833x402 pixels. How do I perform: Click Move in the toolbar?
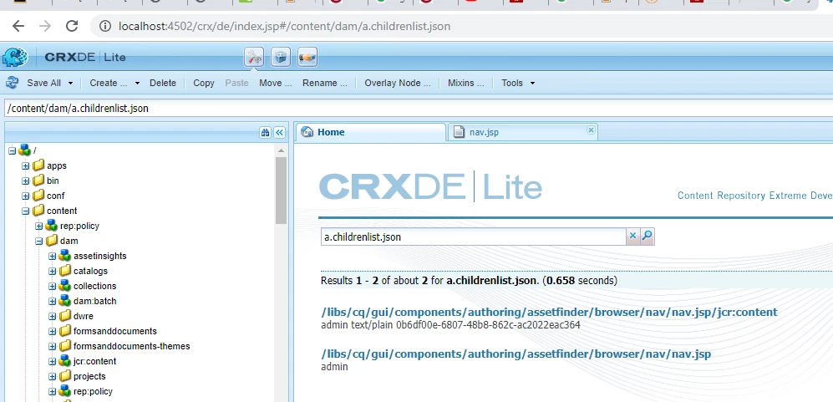(x=275, y=83)
